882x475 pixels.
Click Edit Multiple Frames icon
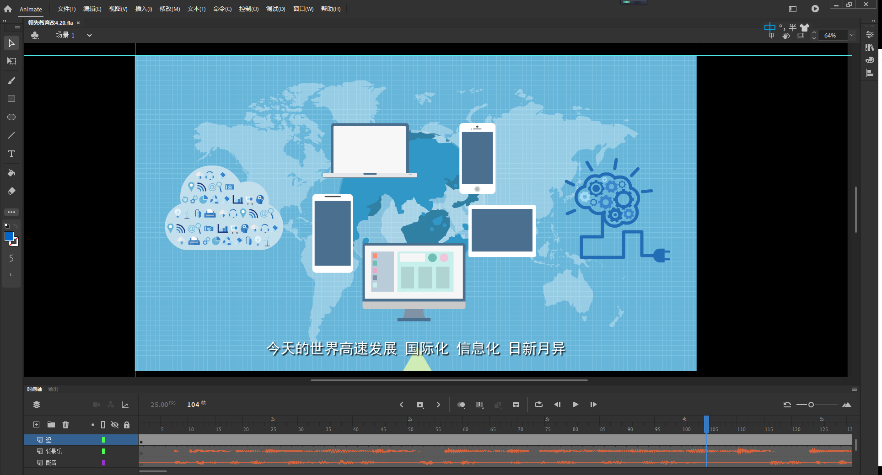click(479, 405)
